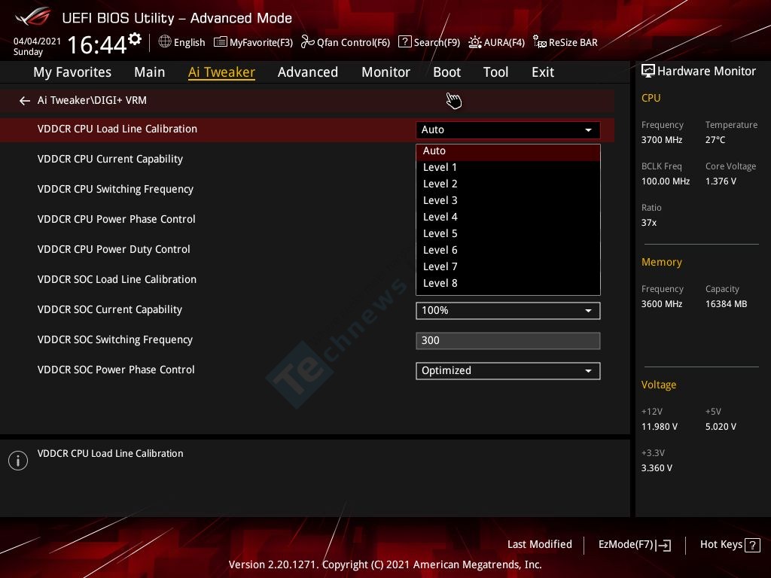Select VDDCR SOC Switching Frequency label

click(x=115, y=339)
